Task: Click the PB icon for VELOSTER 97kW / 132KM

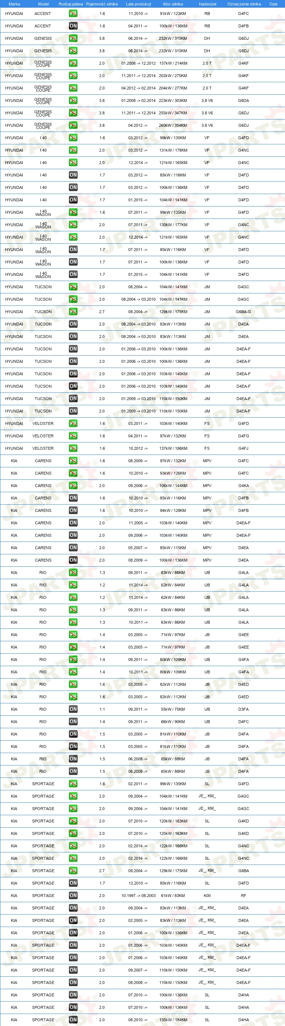Action: (x=73, y=436)
